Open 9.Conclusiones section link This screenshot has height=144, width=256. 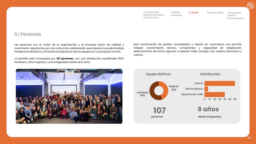(236, 18)
